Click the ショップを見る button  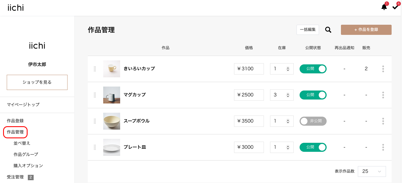click(37, 82)
